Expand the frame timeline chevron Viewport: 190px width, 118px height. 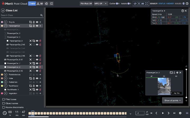[x=130, y=114]
